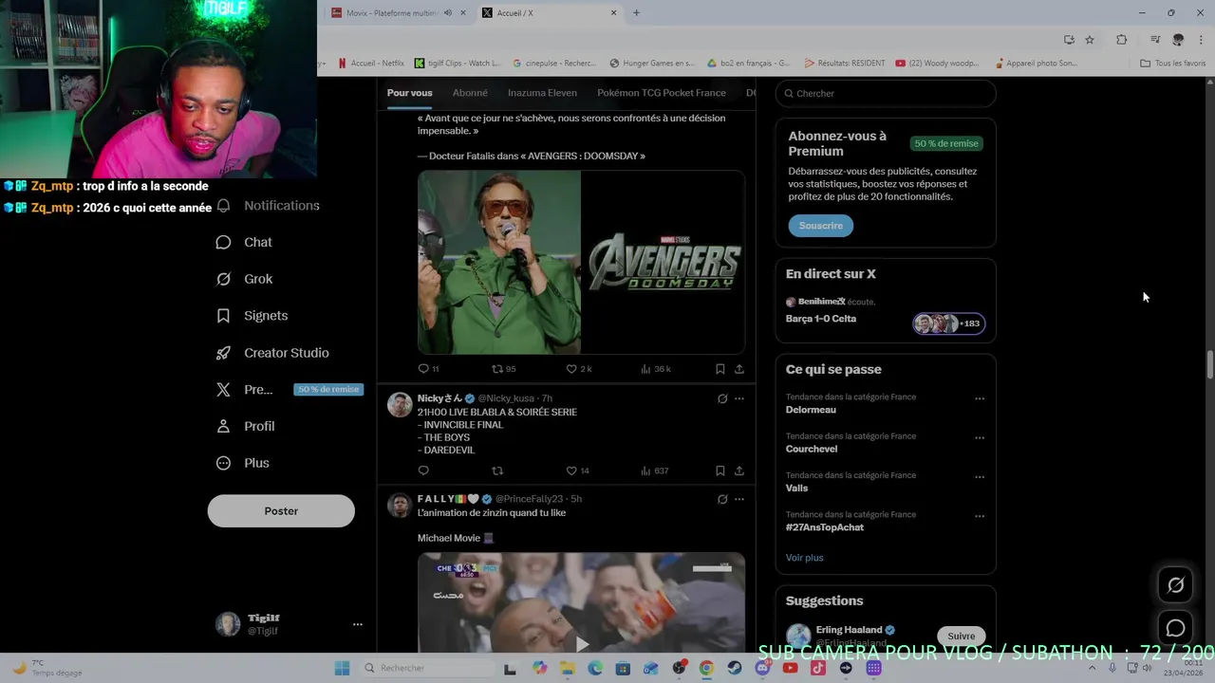
Task: View stats of Nicky's post 637
Action: (x=645, y=471)
